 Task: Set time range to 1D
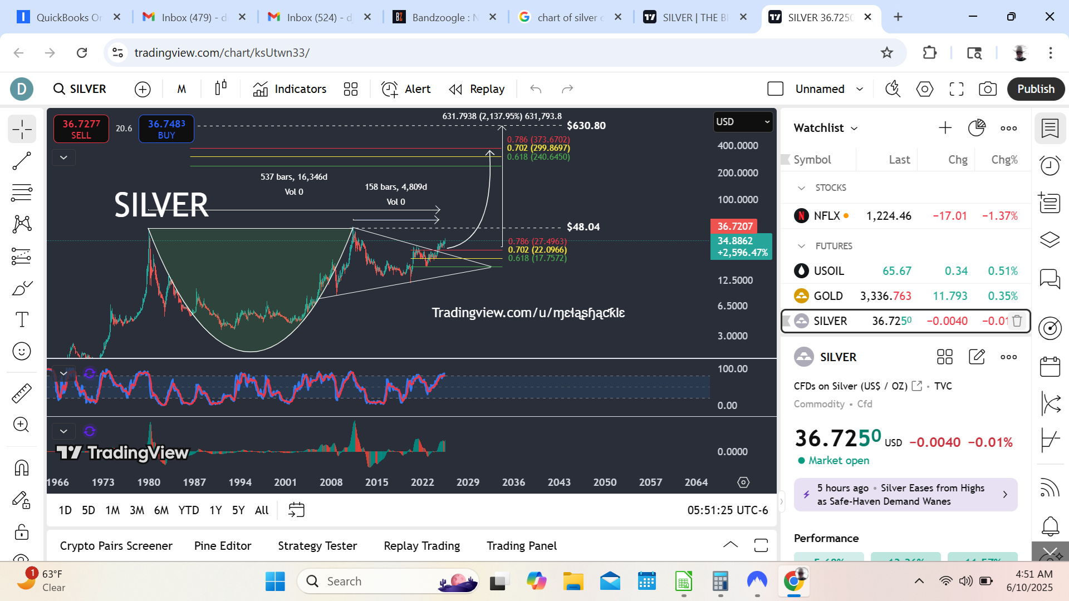point(65,510)
